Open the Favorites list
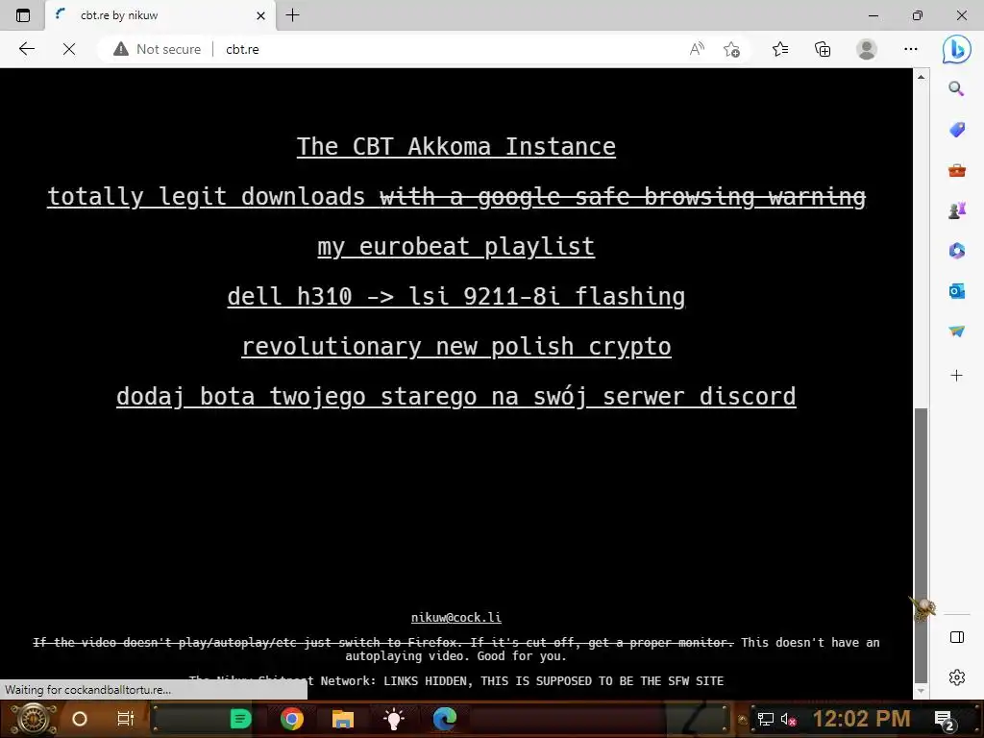 pos(780,49)
